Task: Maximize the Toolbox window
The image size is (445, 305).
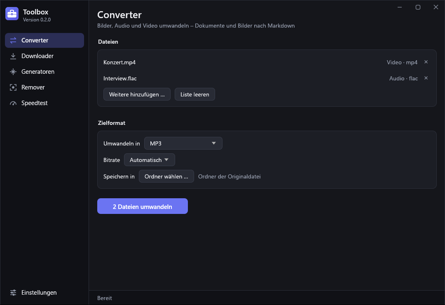Action: tap(418, 7)
